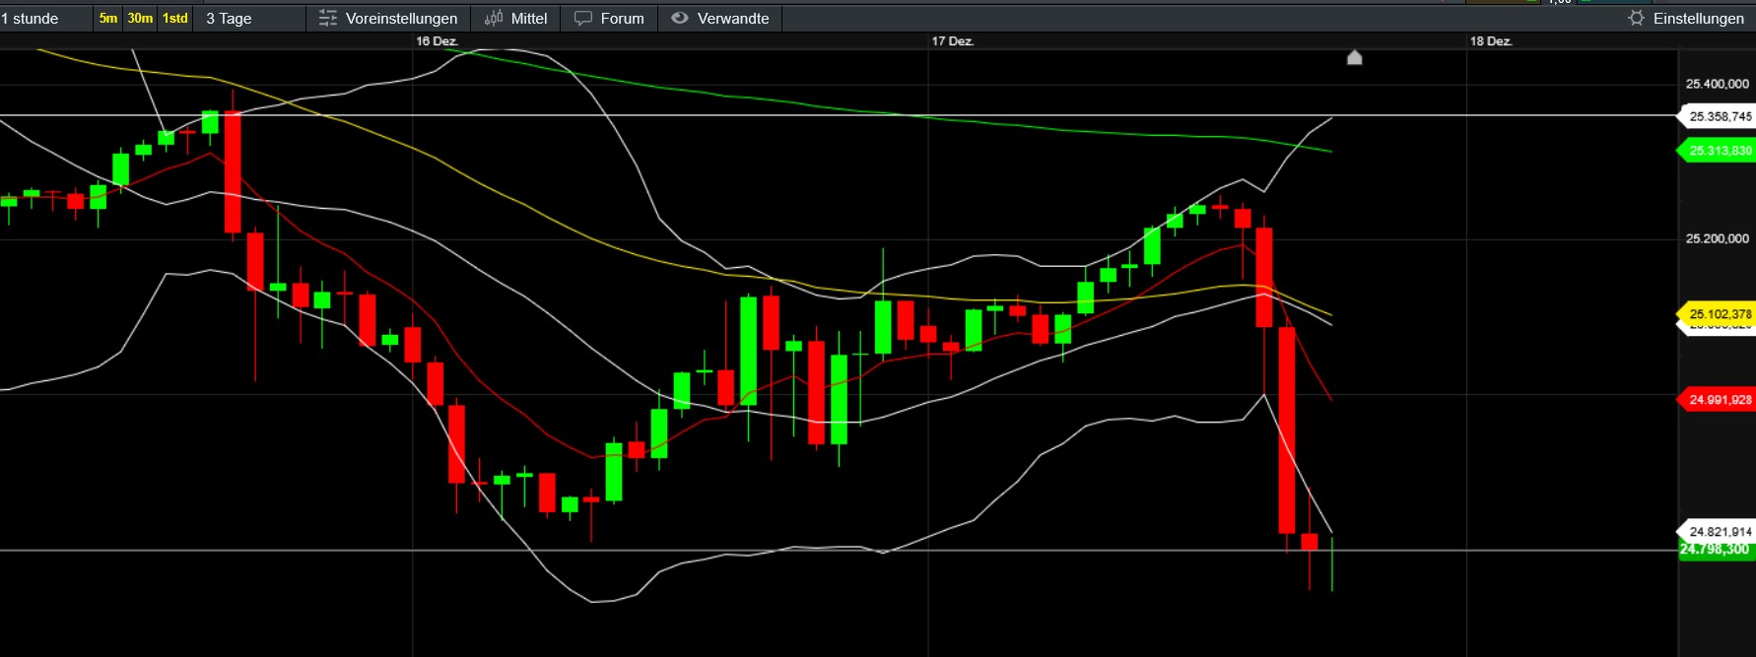The width and height of the screenshot is (1756, 657).
Task: Switch to the 30m timeframe
Action: 140,19
